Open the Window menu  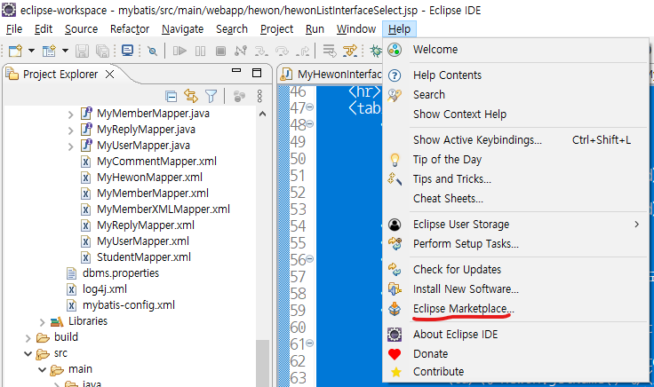356,29
